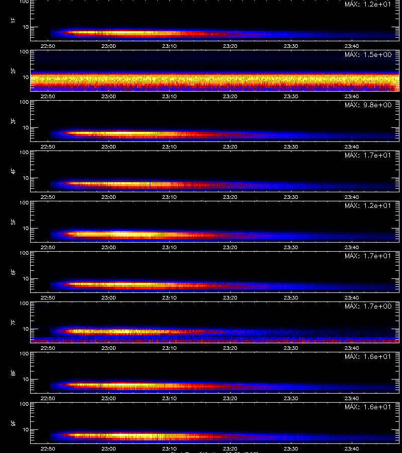
Task: Click the 9F panel axis label
Action: pyautogui.click(x=13, y=423)
